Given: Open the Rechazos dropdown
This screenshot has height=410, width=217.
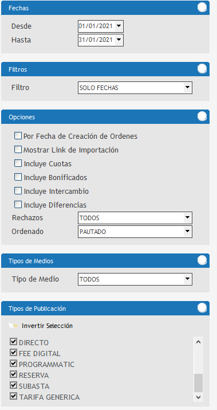Looking at the screenshot, I should (187, 218).
